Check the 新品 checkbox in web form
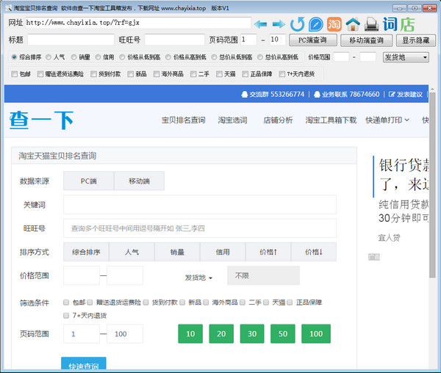This screenshot has width=441, height=373. pyautogui.click(x=182, y=303)
